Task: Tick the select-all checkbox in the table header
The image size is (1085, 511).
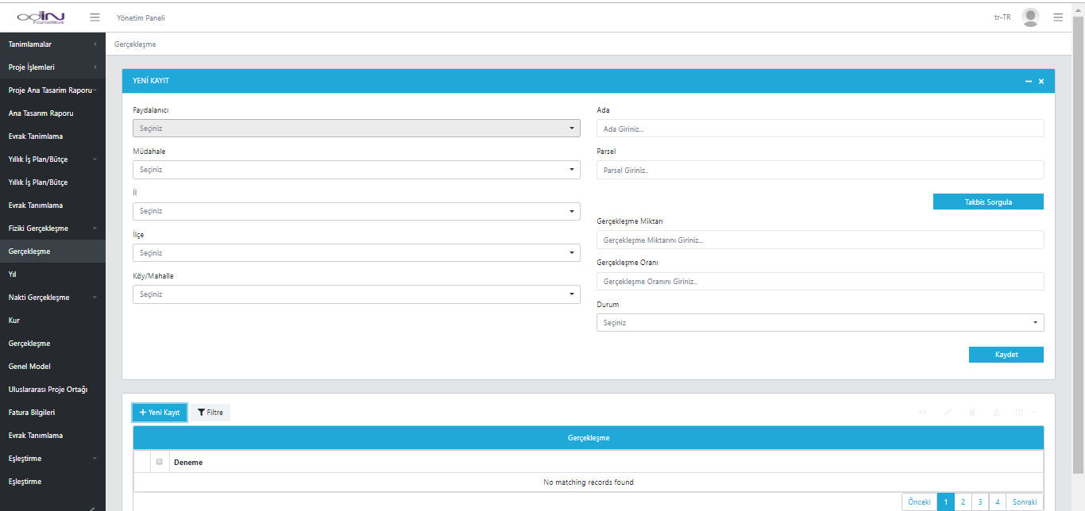Action: click(160, 462)
